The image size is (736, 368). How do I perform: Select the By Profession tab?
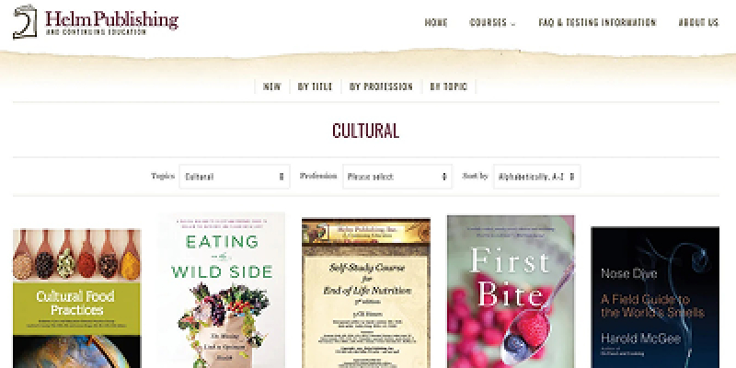point(381,86)
